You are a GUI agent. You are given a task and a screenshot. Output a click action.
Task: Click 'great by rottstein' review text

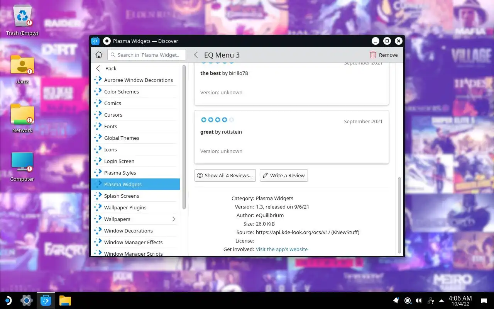pos(221,132)
